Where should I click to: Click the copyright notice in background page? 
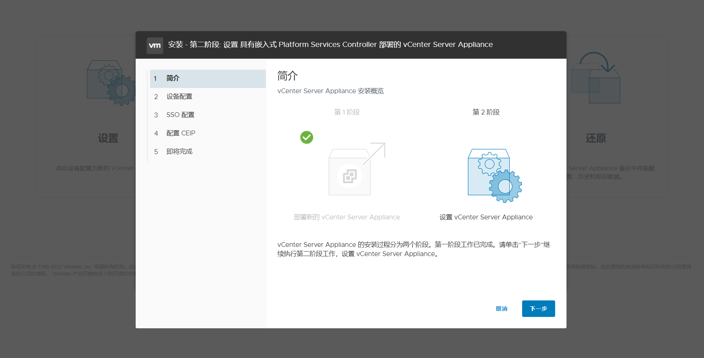click(x=73, y=270)
